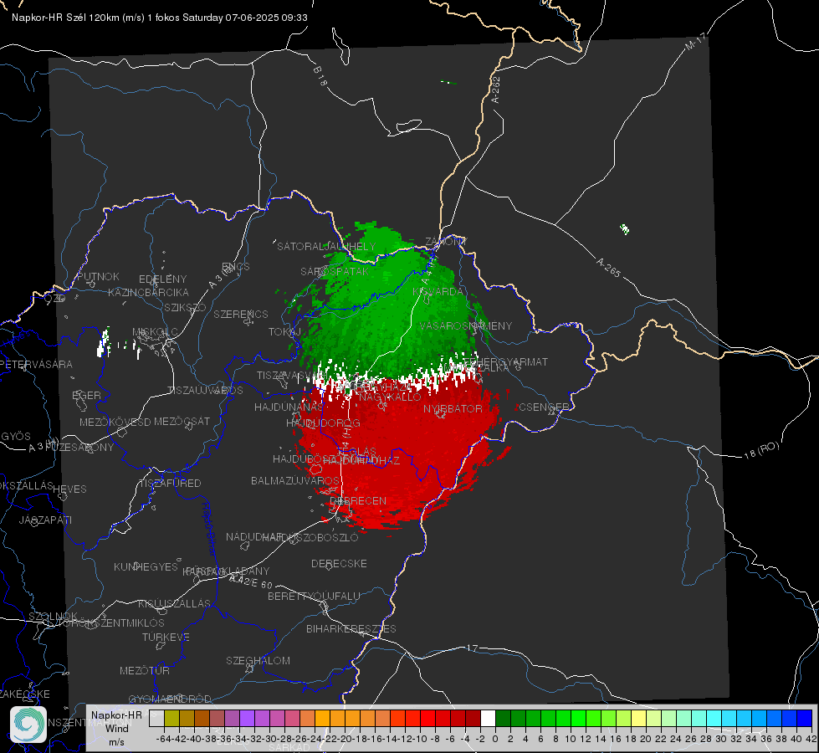Click the SZEGHALOM label
Viewport: 819px width, 753px height.
click(258, 660)
